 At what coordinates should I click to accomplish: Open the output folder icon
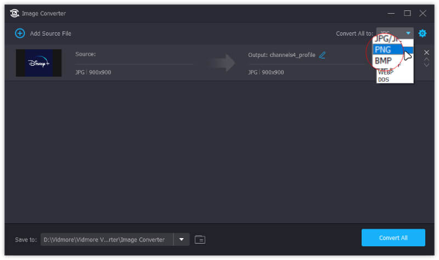click(200, 239)
